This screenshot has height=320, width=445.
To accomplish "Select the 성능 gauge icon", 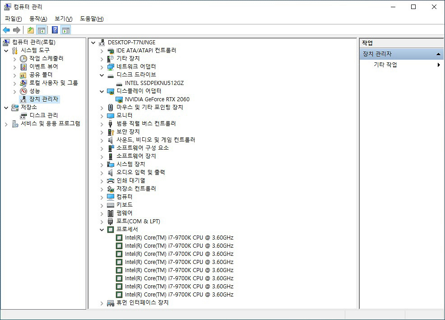I will coord(23,91).
